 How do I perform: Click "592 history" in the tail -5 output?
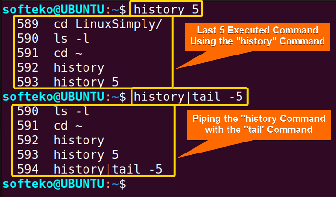click(x=60, y=141)
